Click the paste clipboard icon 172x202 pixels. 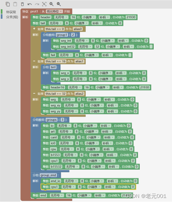(15, 4)
